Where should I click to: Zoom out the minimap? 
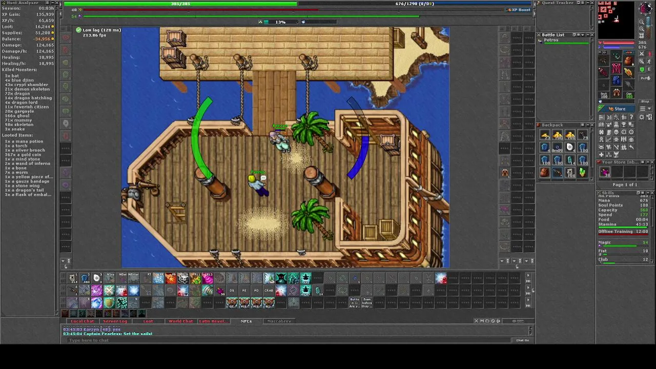(x=642, y=22)
